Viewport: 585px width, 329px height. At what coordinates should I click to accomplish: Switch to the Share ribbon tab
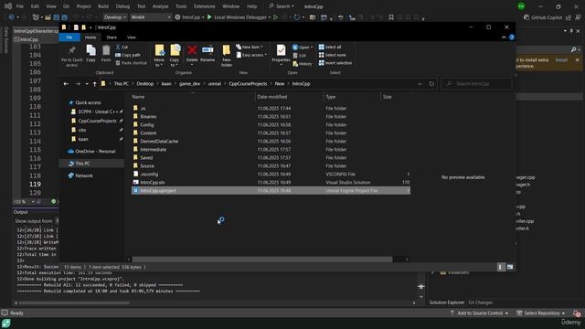[x=112, y=37]
